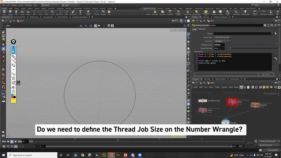Click the Group selector arrow icon
Viewport: 281px width, 158px height.
click(276, 33)
